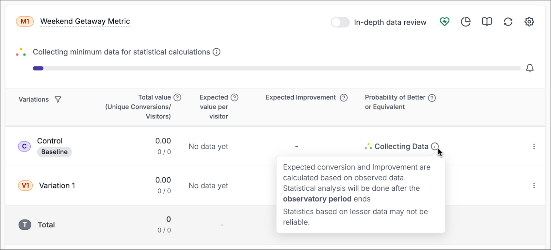Click info icon beside Collecting minimum data
The image size is (551, 250).
coord(216,52)
